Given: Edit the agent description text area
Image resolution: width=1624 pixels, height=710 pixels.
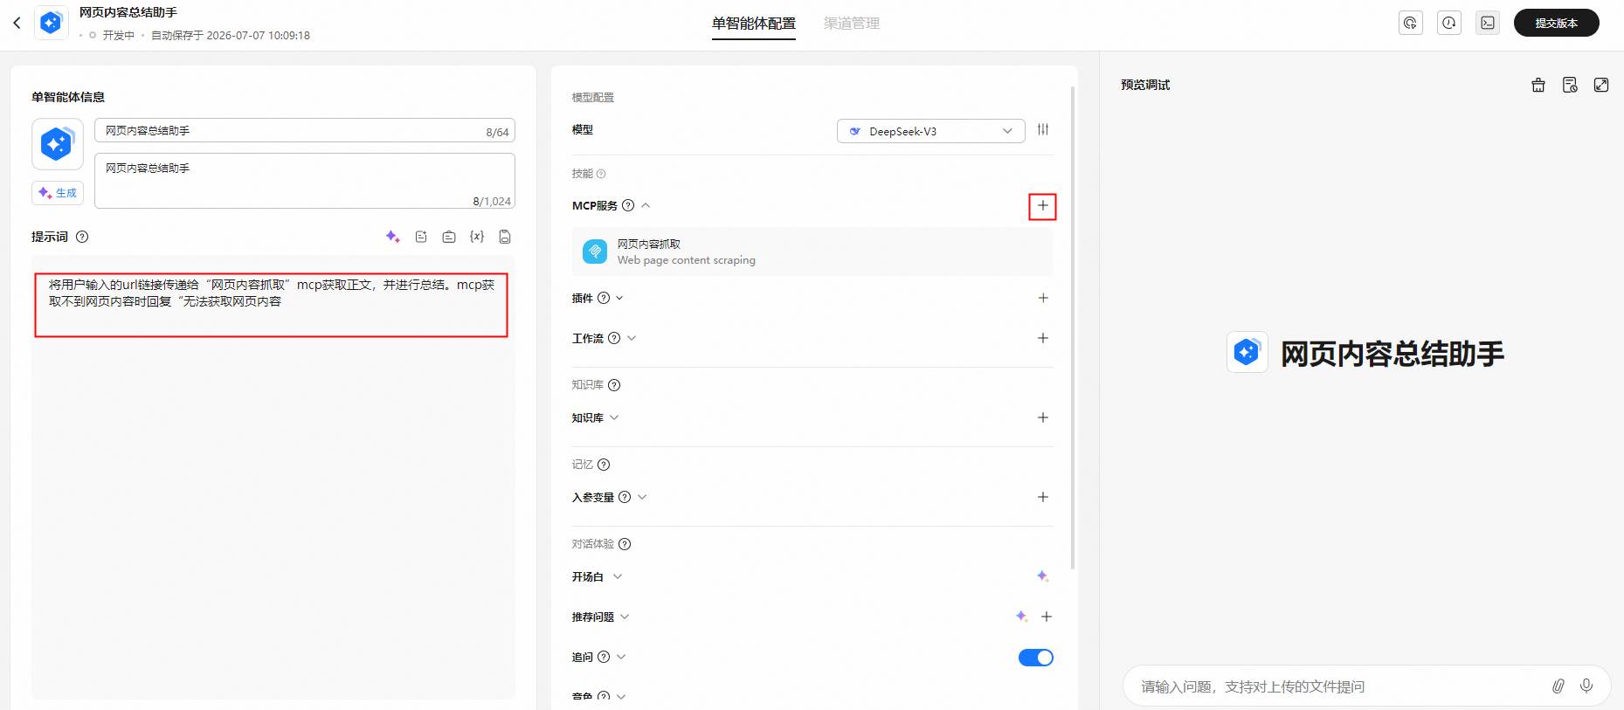Looking at the screenshot, I should tap(305, 181).
